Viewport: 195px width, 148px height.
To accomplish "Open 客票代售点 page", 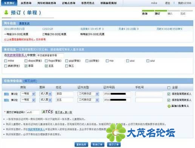I will 88,3.
